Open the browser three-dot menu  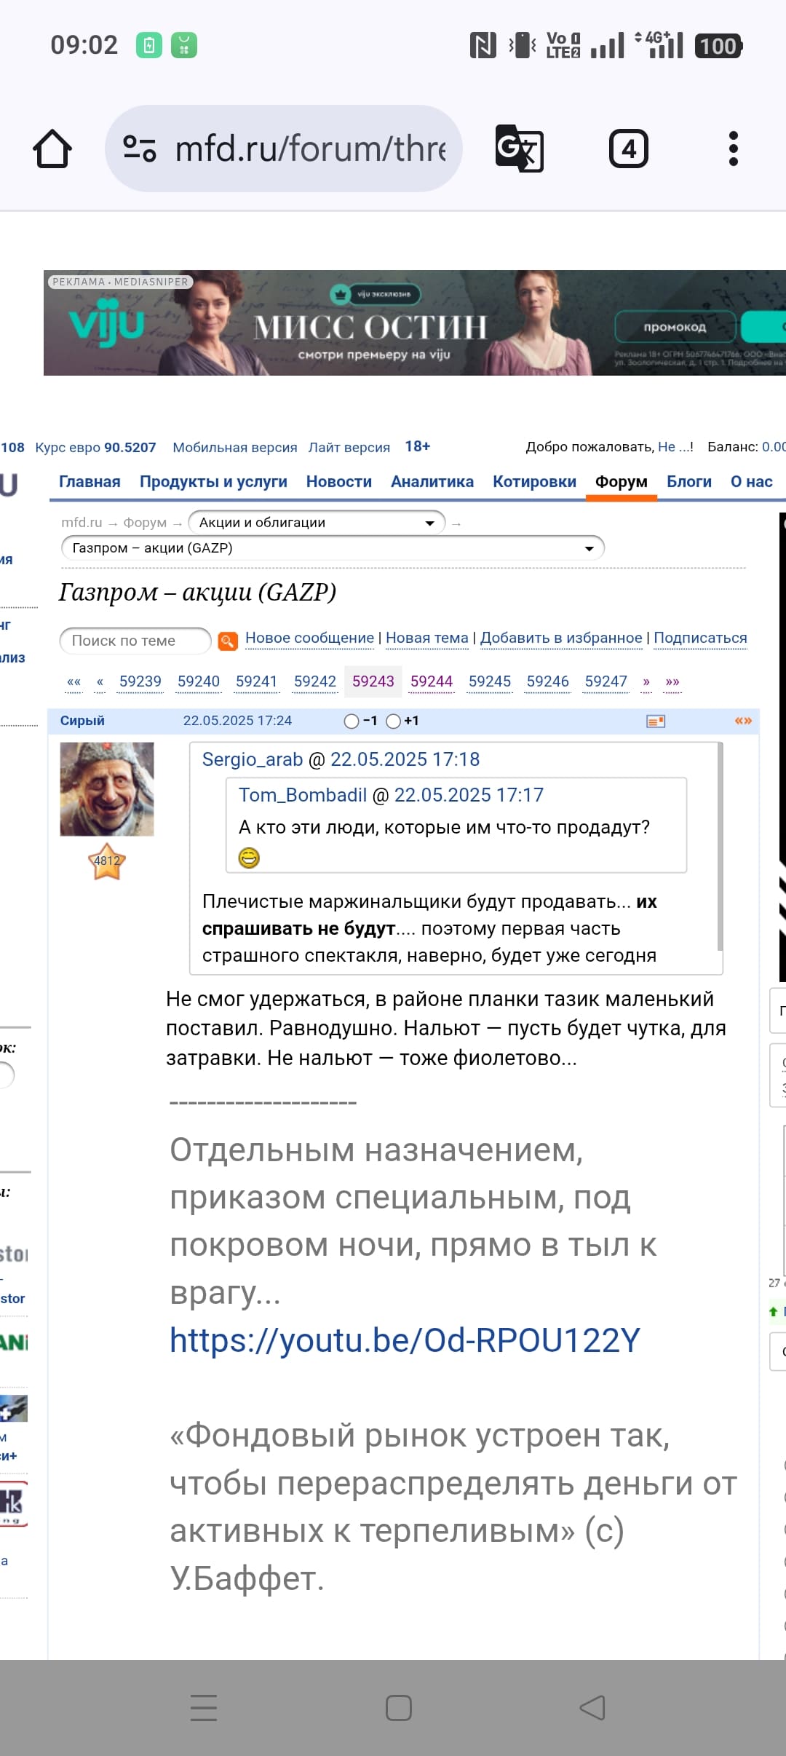click(x=734, y=149)
